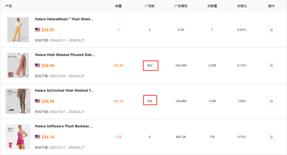This screenshot has height=155, width=287.
Task: Favorite the Halara High Waisted Plicated product
Action: [271, 65]
